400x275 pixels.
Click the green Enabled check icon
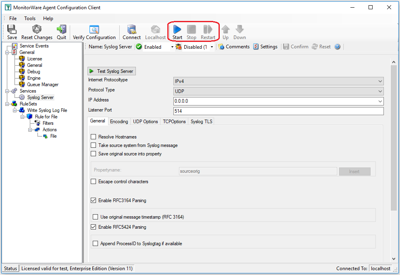coord(139,47)
